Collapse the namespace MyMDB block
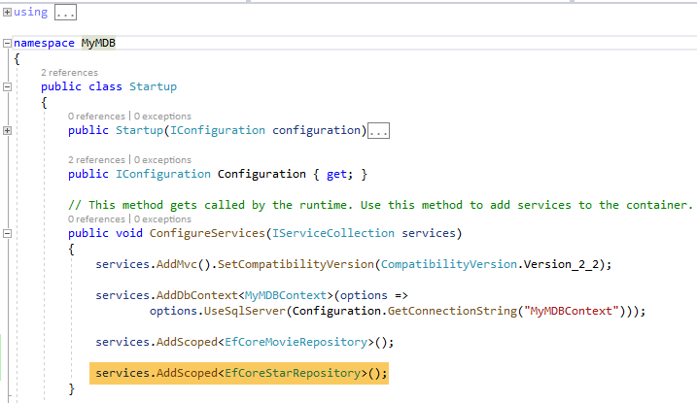This screenshot has height=403, width=697. [7, 43]
